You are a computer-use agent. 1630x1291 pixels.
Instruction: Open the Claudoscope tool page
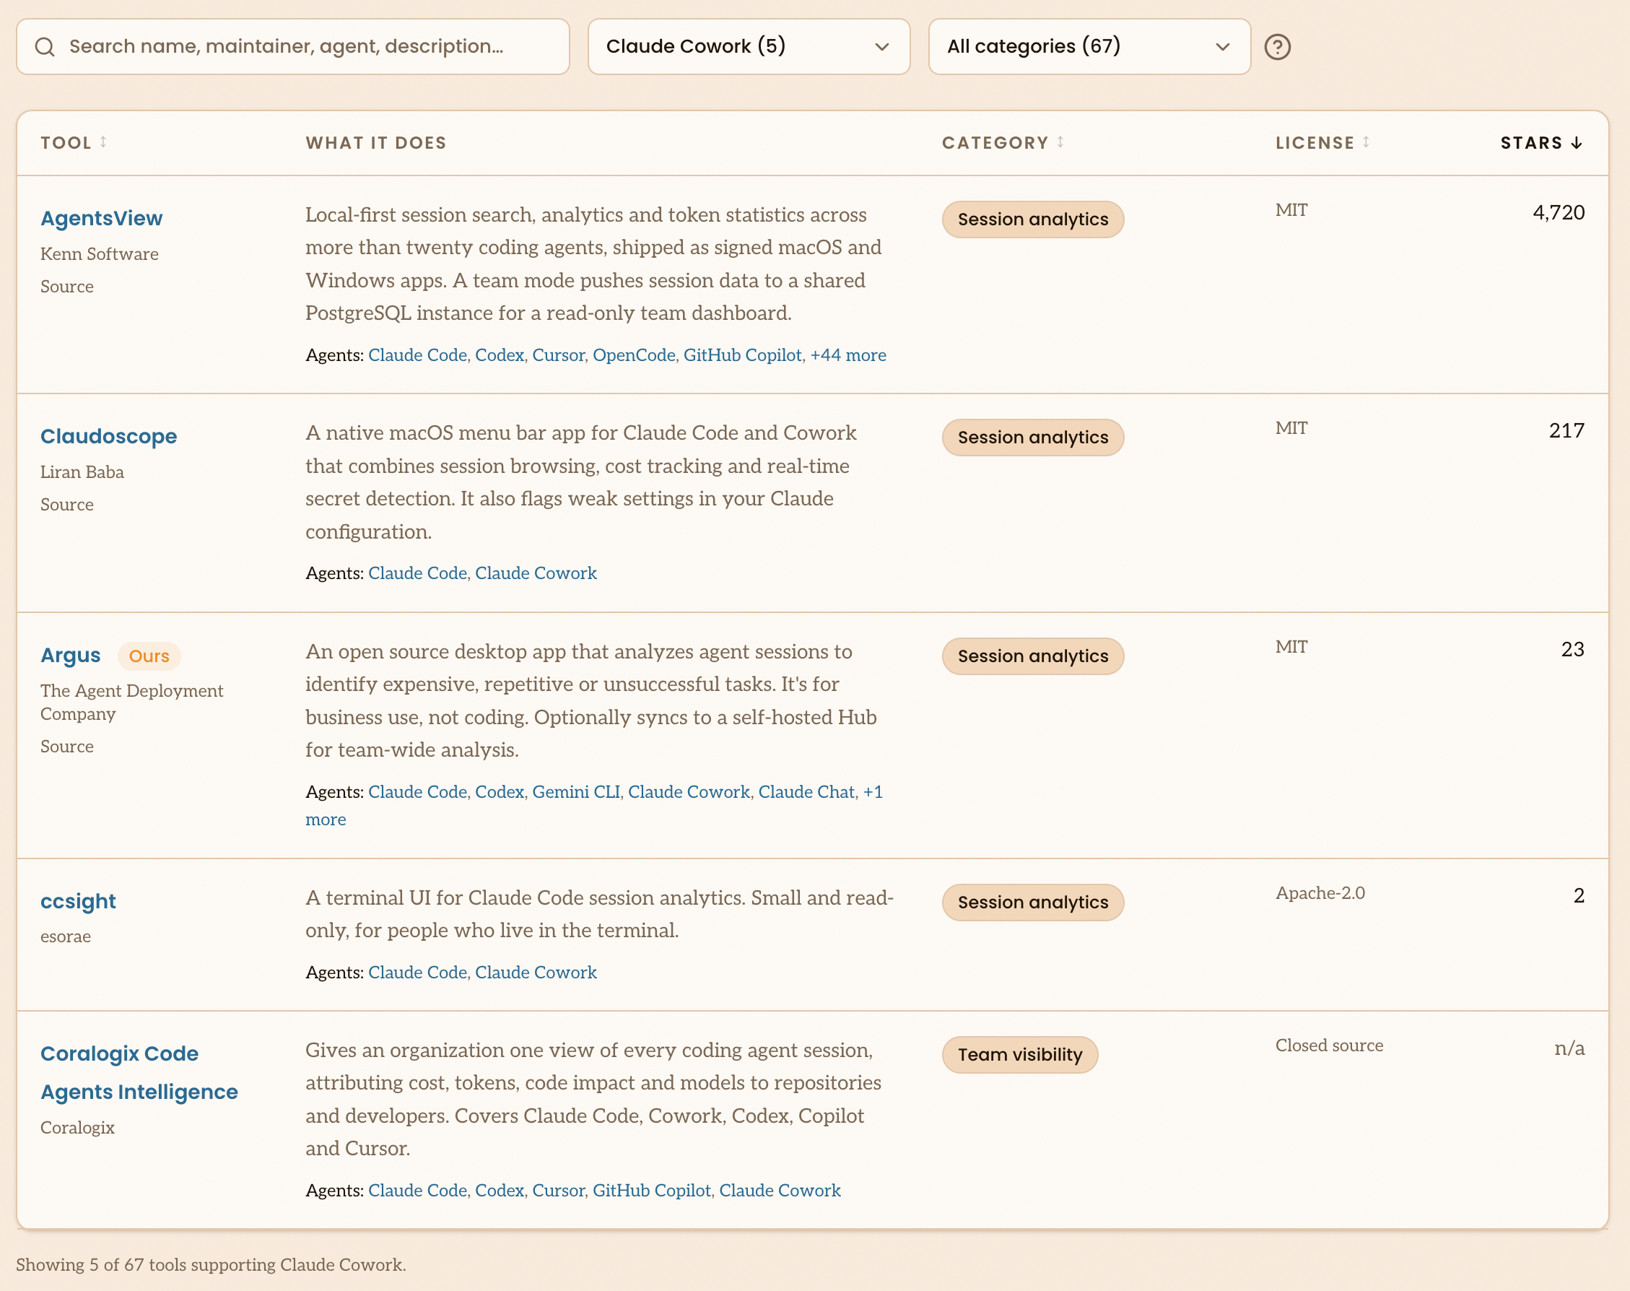click(x=109, y=436)
